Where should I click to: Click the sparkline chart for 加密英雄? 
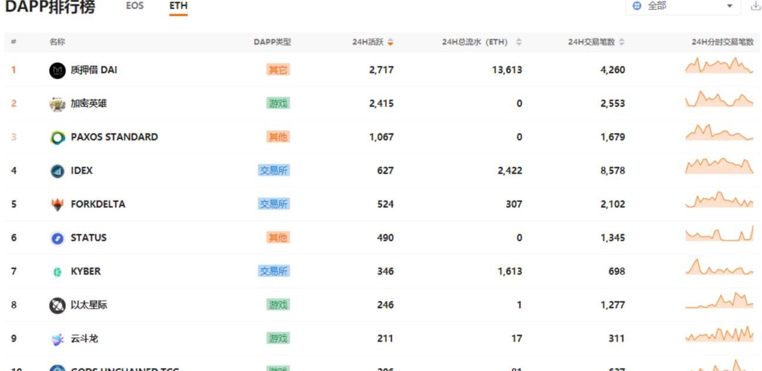coord(719,99)
